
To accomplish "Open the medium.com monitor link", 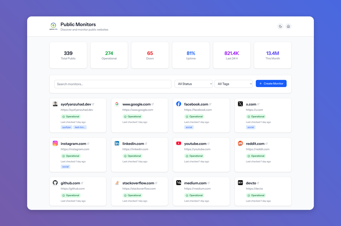I will pos(195,183).
